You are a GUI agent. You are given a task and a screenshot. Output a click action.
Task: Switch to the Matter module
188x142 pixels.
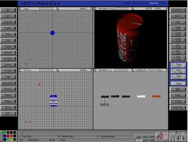[x=154, y=3]
